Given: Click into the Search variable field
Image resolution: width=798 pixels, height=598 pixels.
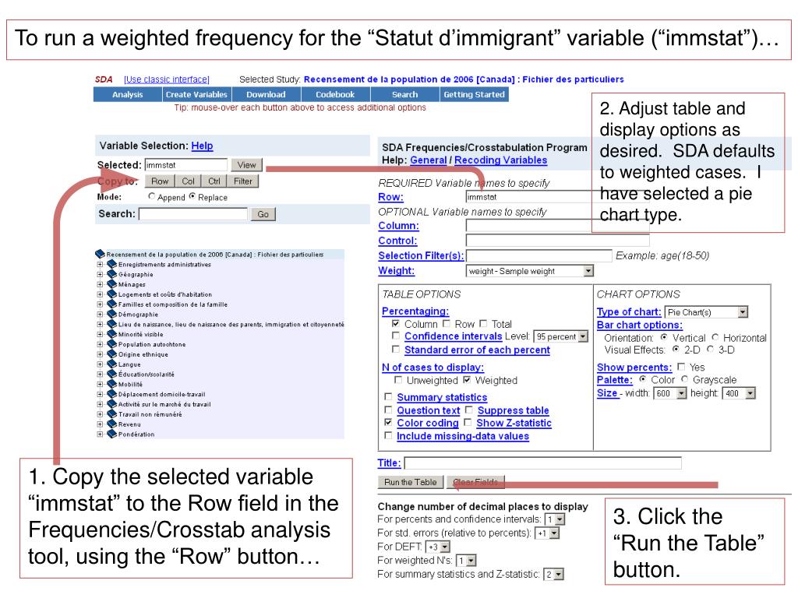Looking at the screenshot, I should pos(193,214).
